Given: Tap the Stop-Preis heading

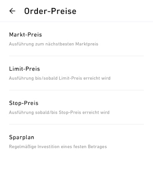Looking at the screenshot, I should pyautogui.click(x=24, y=103).
